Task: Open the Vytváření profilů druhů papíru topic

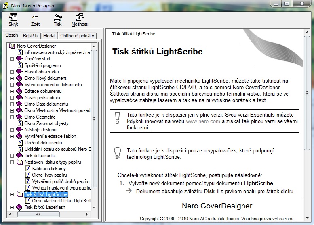Action: 61,181
